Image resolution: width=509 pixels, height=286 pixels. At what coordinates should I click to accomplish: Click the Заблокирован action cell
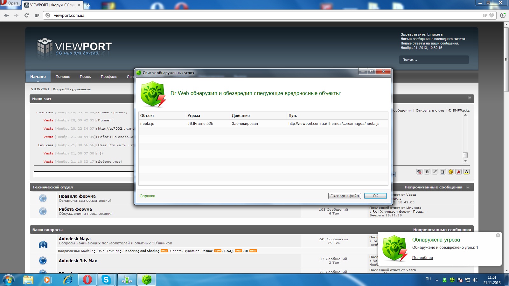tap(245, 124)
